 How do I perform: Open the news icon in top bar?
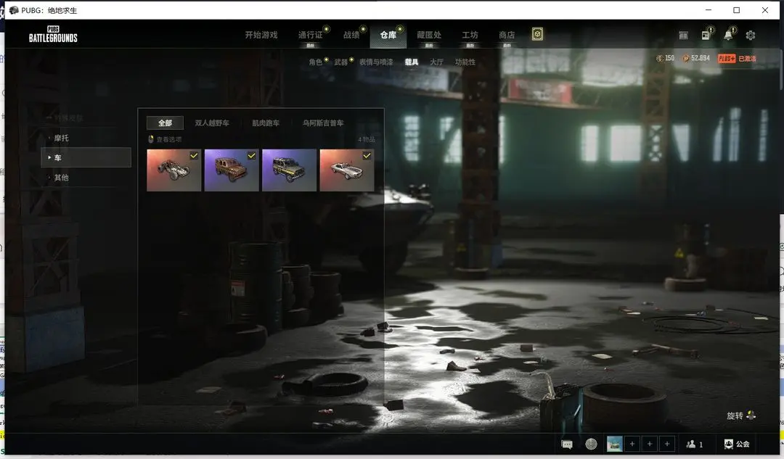[706, 35]
